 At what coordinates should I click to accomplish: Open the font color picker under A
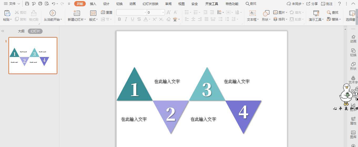coord(149,19)
